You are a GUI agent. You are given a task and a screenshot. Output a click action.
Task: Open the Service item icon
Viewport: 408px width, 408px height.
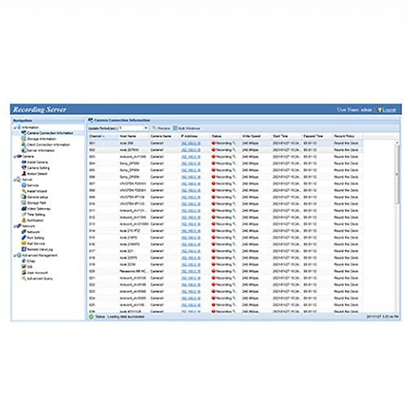[24, 185]
